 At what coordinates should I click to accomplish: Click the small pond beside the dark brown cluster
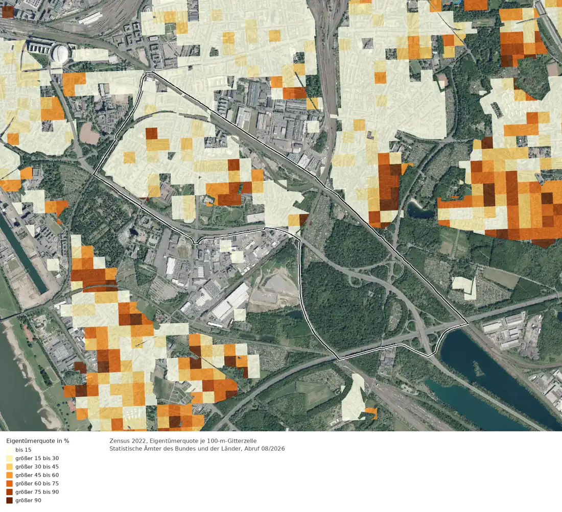(420, 210)
